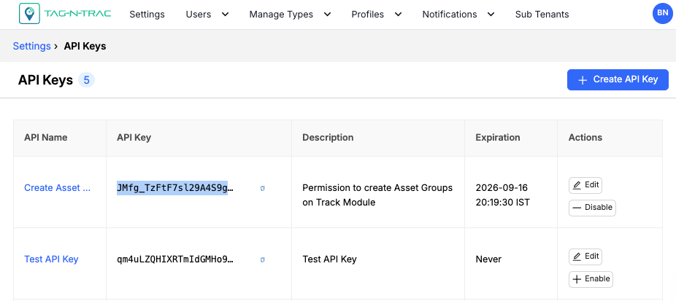
Task: Disable the Create Asset API key
Action: coord(592,208)
